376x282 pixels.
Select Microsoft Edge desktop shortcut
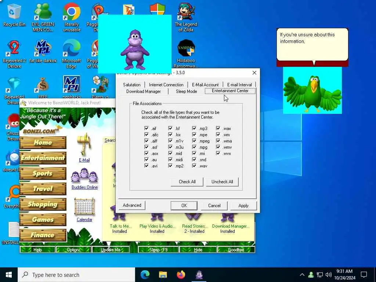point(72,54)
